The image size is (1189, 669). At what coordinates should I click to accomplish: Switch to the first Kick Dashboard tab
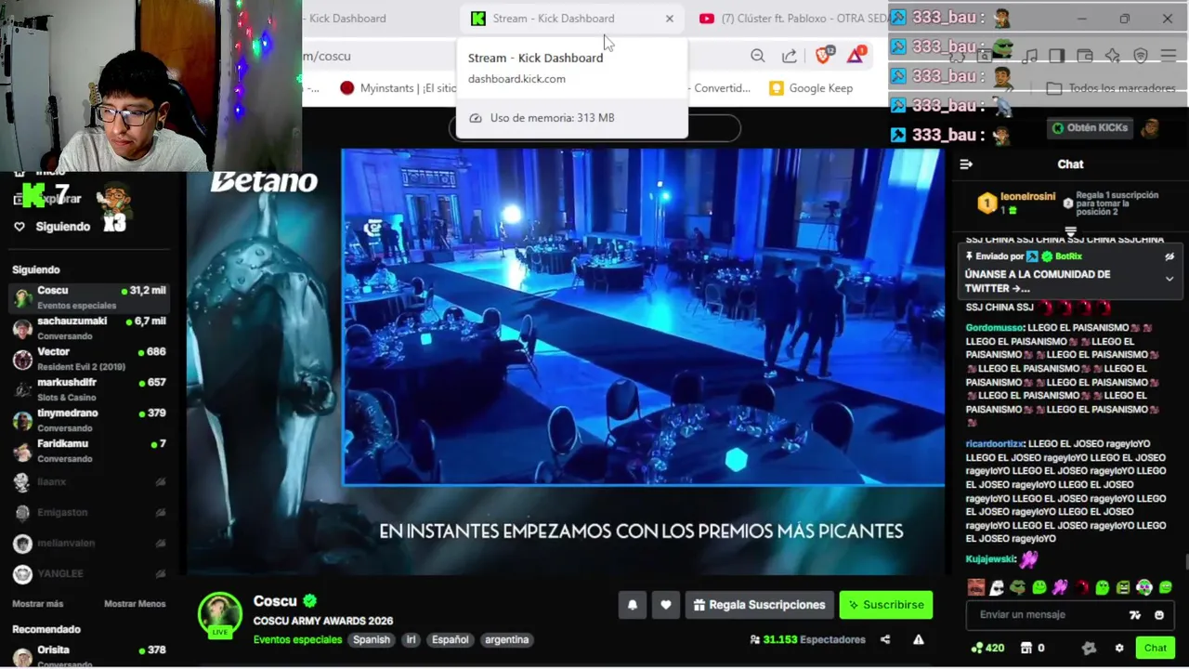point(346,19)
